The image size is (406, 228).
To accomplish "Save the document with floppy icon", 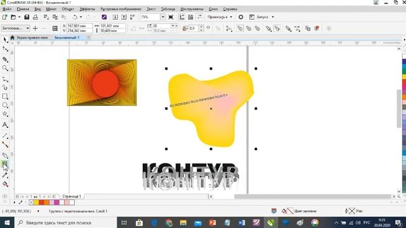I will 27,17.
